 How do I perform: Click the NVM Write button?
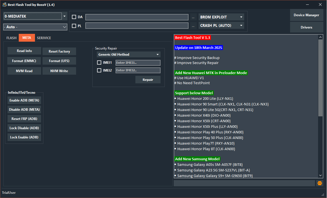[59, 71]
